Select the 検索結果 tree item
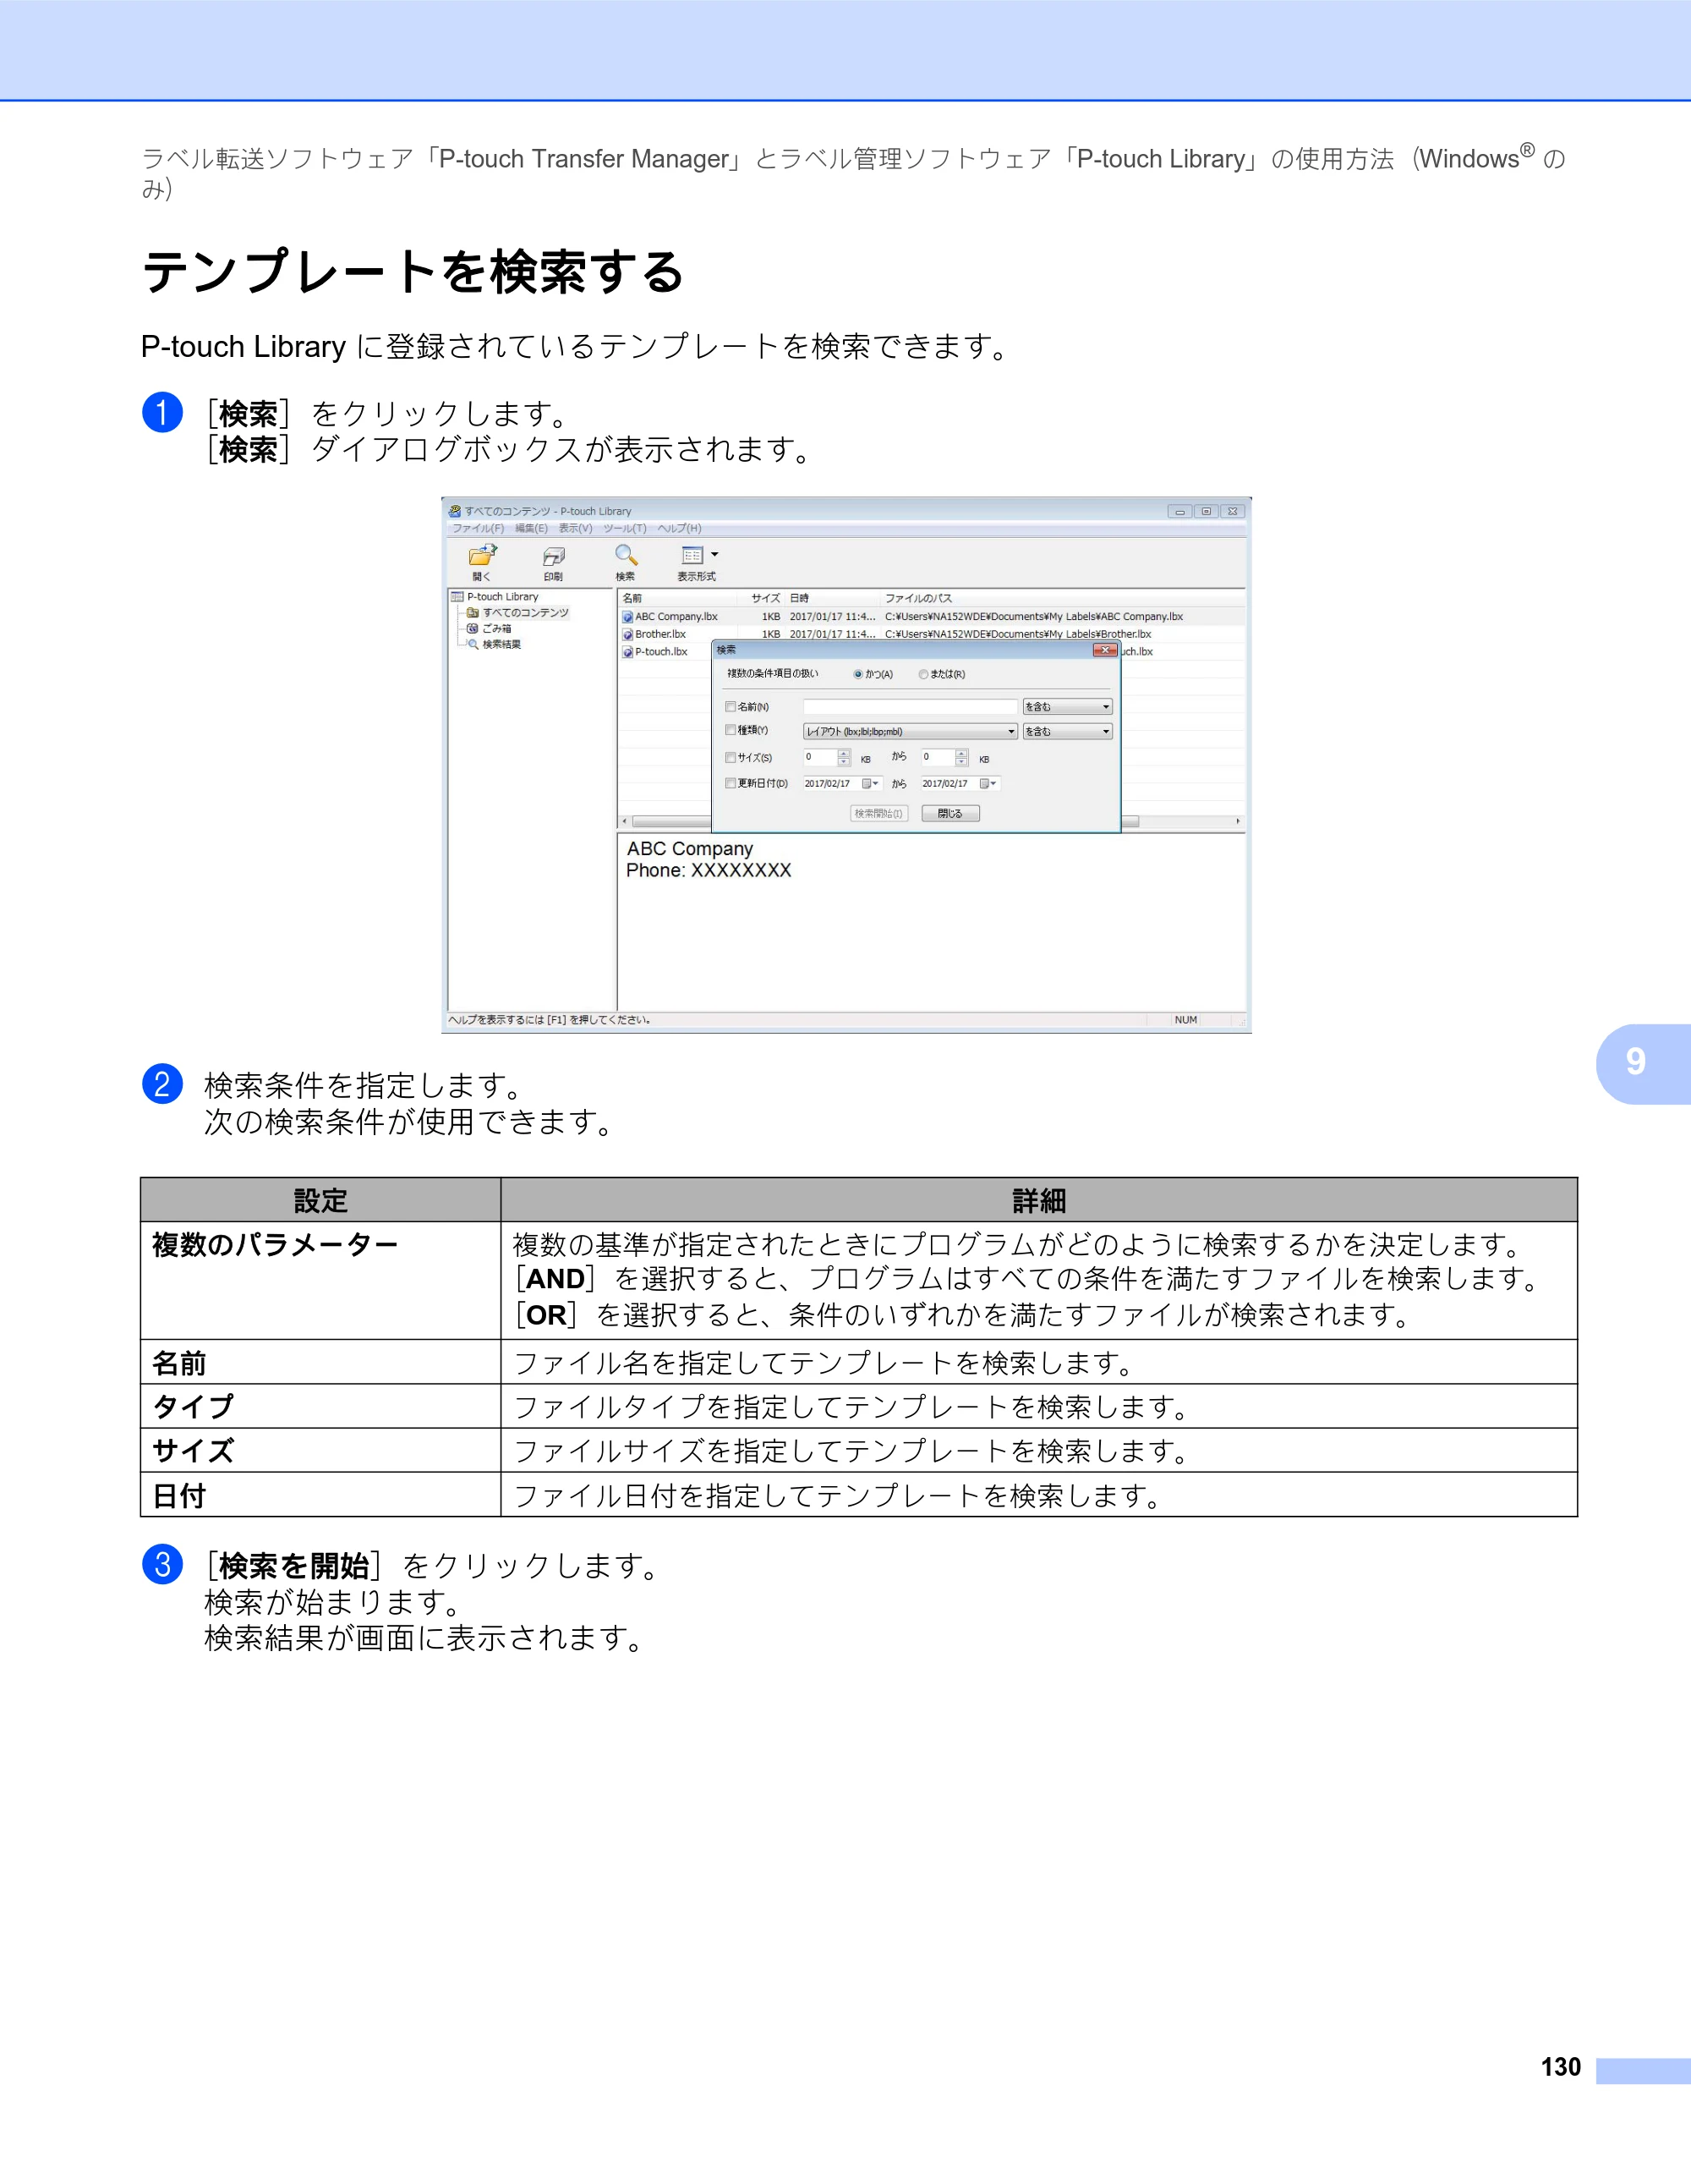Image resolution: width=1691 pixels, height=2184 pixels. (495, 644)
